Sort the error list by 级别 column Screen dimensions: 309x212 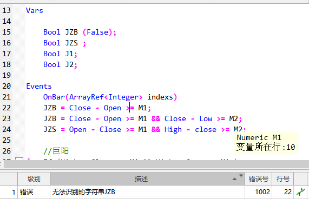(34, 179)
